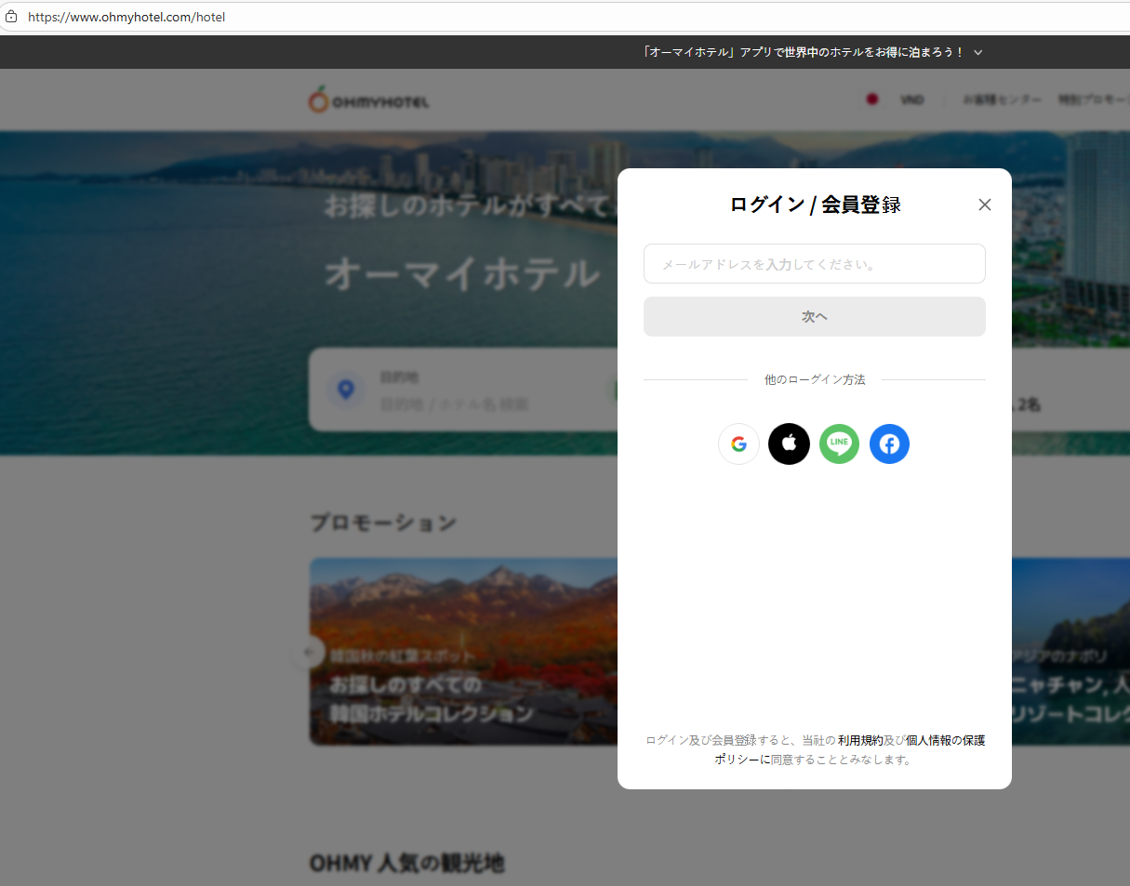Screen dimensions: 1130x886
Task: Open お客様センター in header
Action: click(x=1002, y=99)
